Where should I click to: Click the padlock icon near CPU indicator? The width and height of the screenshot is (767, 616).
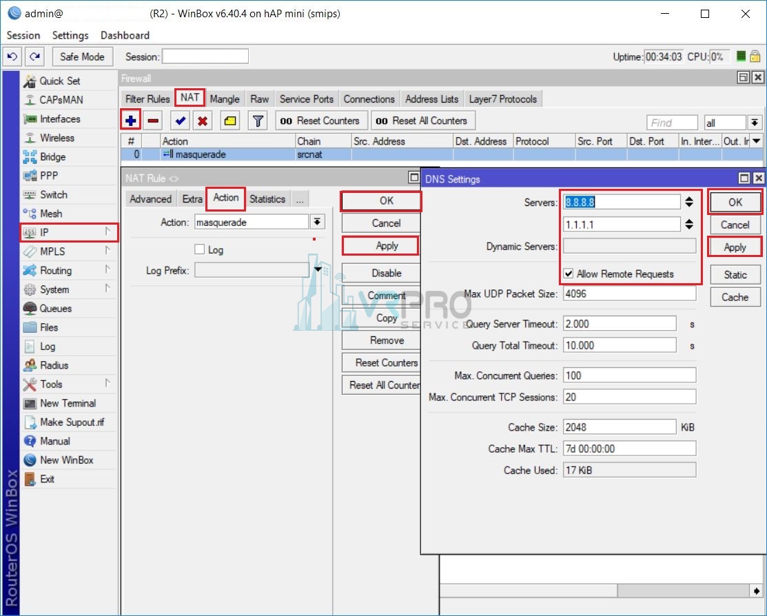tap(755, 56)
